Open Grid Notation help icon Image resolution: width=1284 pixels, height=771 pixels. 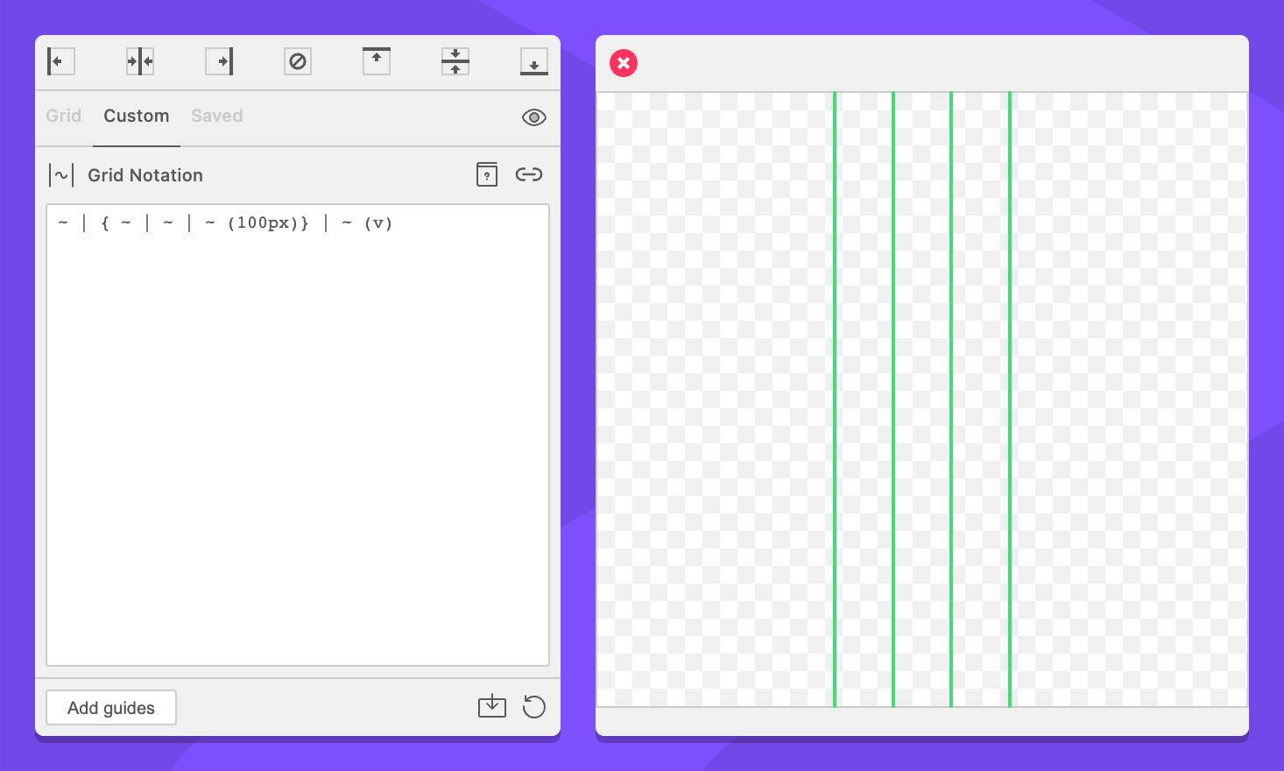click(487, 174)
